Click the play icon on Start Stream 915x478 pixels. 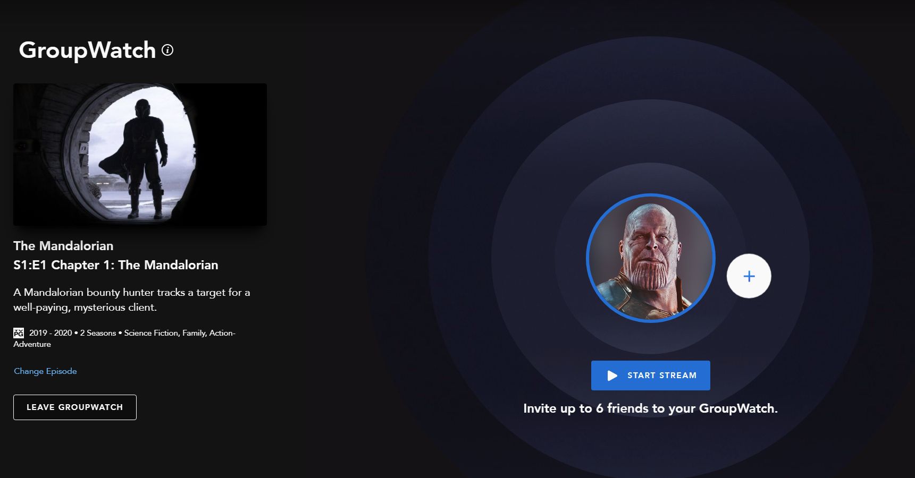[612, 375]
